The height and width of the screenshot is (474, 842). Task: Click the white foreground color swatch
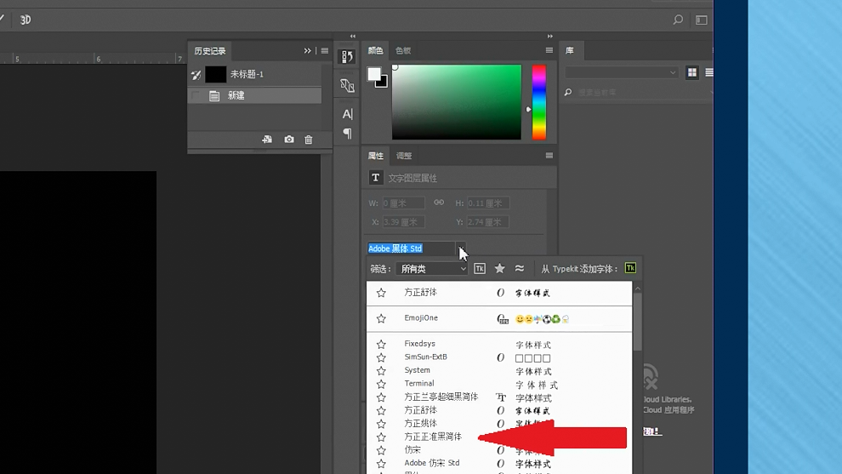(x=373, y=74)
